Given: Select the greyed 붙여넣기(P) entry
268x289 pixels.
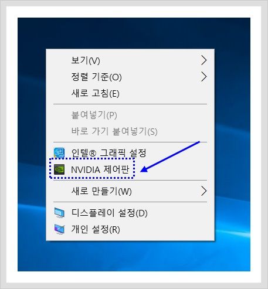Looking at the screenshot, I should [x=94, y=115].
